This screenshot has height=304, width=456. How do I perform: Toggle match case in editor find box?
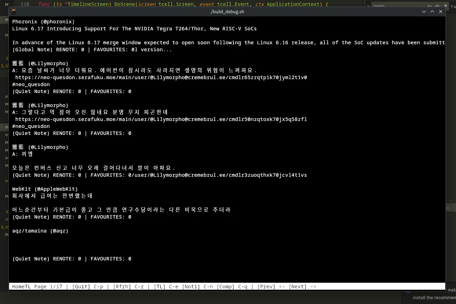pyautogui.click(x=430, y=6)
